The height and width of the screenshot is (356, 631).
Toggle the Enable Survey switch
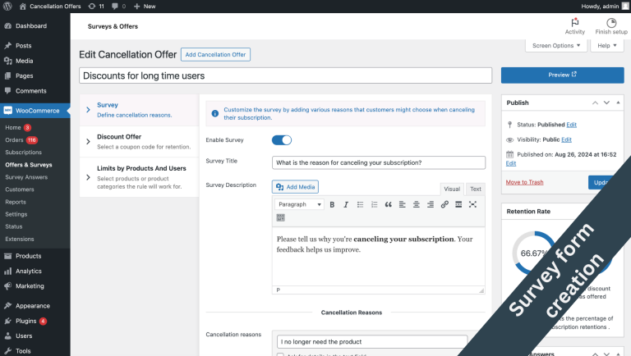tap(282, 139)
